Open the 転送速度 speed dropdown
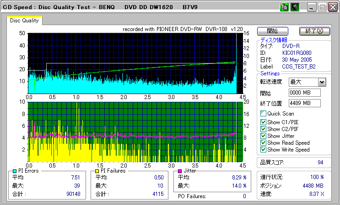Screen dimensions: 340x205 point(322,82)
